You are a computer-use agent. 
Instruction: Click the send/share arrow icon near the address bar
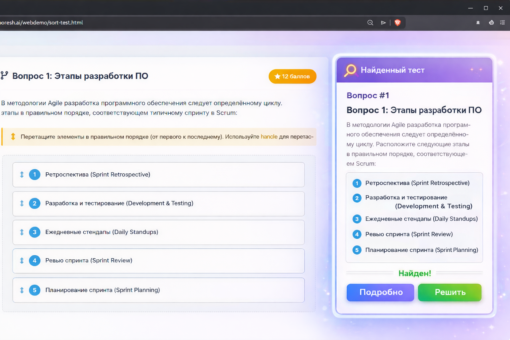click(383, 23)
